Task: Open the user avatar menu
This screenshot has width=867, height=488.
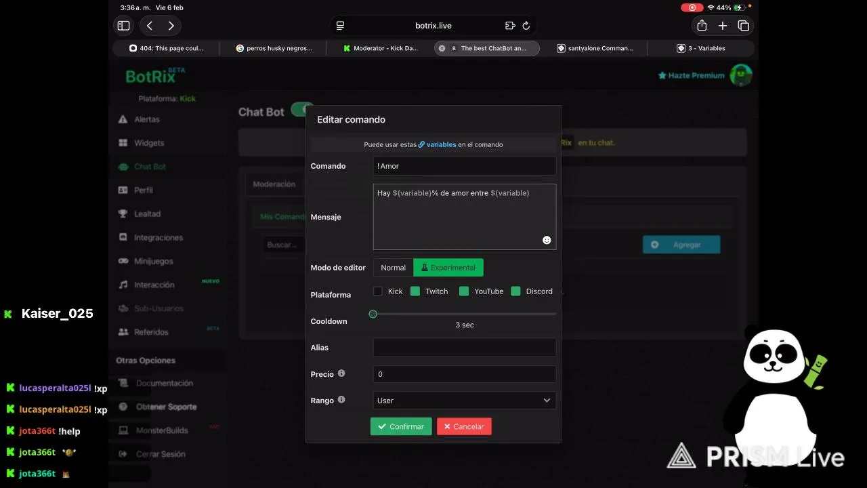Action: (x=741, y=75)
